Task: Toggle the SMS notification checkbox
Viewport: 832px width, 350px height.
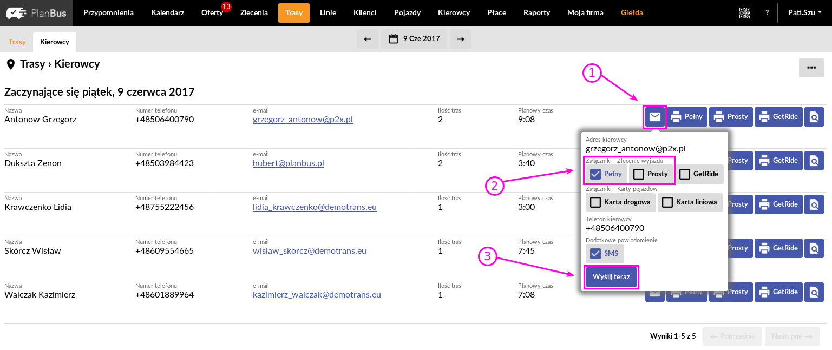Action: pos(595,254)
